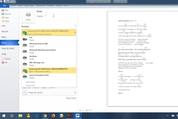This screenshot has height=119, width=178.
Task: Open Firefox from taskbar
Action: [53, 116]
